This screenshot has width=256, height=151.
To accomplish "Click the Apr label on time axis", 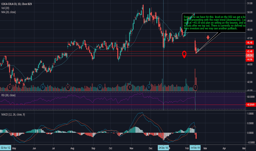I will pos(224,148).
